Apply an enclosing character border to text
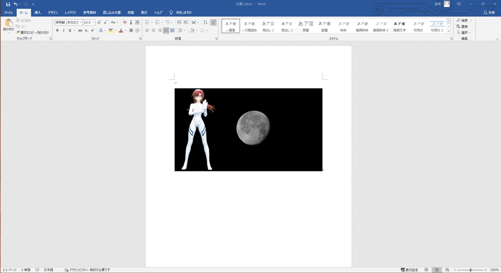Image resolution: width=501 pixels, height=273 pixels. (137, 22)
